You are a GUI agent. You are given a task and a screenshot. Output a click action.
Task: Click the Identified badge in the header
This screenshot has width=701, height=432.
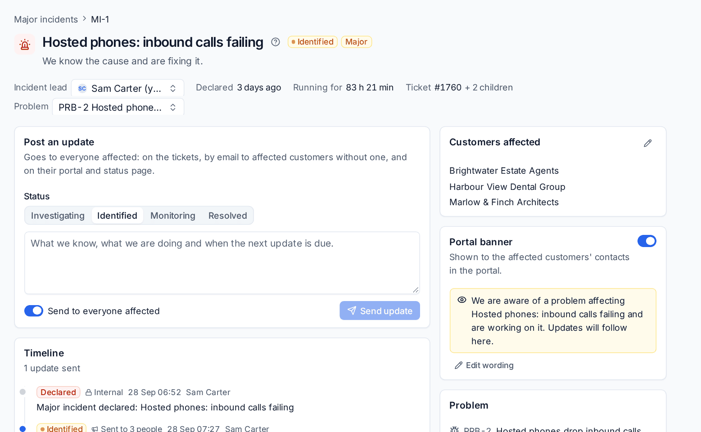[312, 42]
